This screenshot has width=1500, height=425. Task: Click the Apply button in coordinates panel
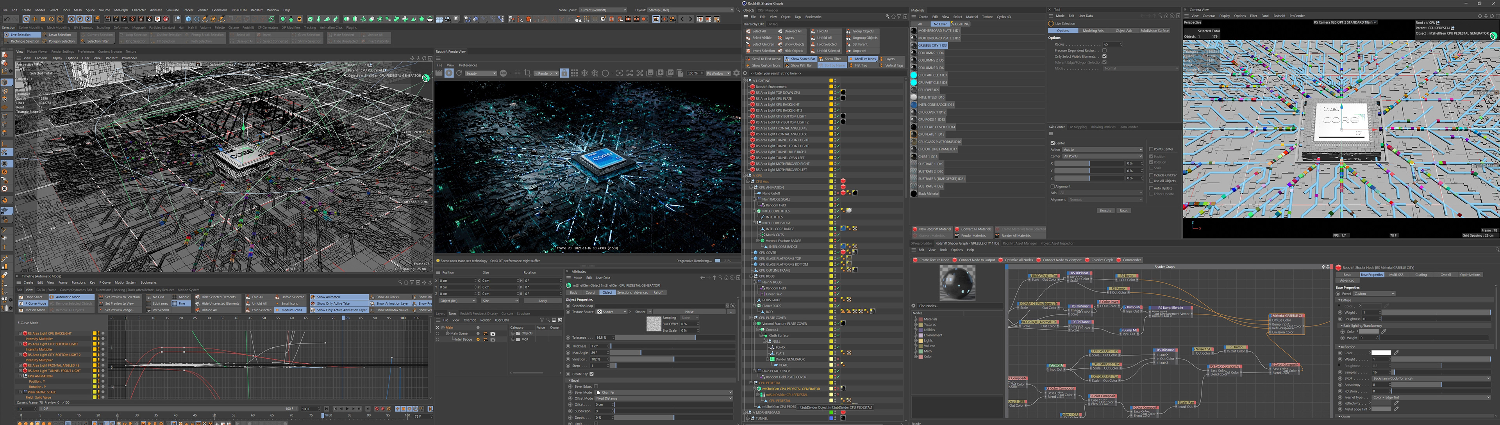[x=542, y=301]
